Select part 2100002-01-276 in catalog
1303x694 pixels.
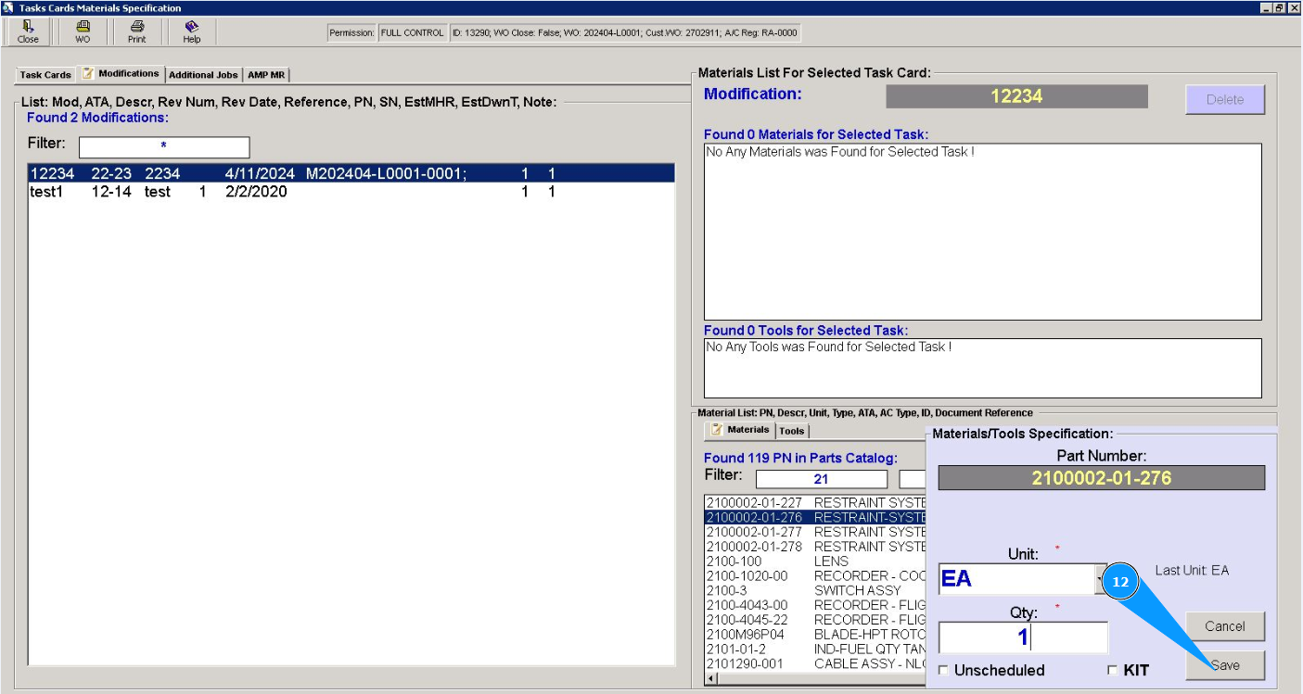(x=815, y=517)
